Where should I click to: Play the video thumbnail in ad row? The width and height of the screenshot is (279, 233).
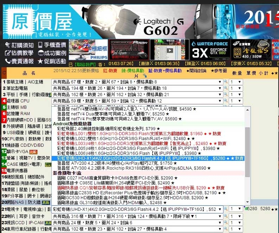coord(170,50)
